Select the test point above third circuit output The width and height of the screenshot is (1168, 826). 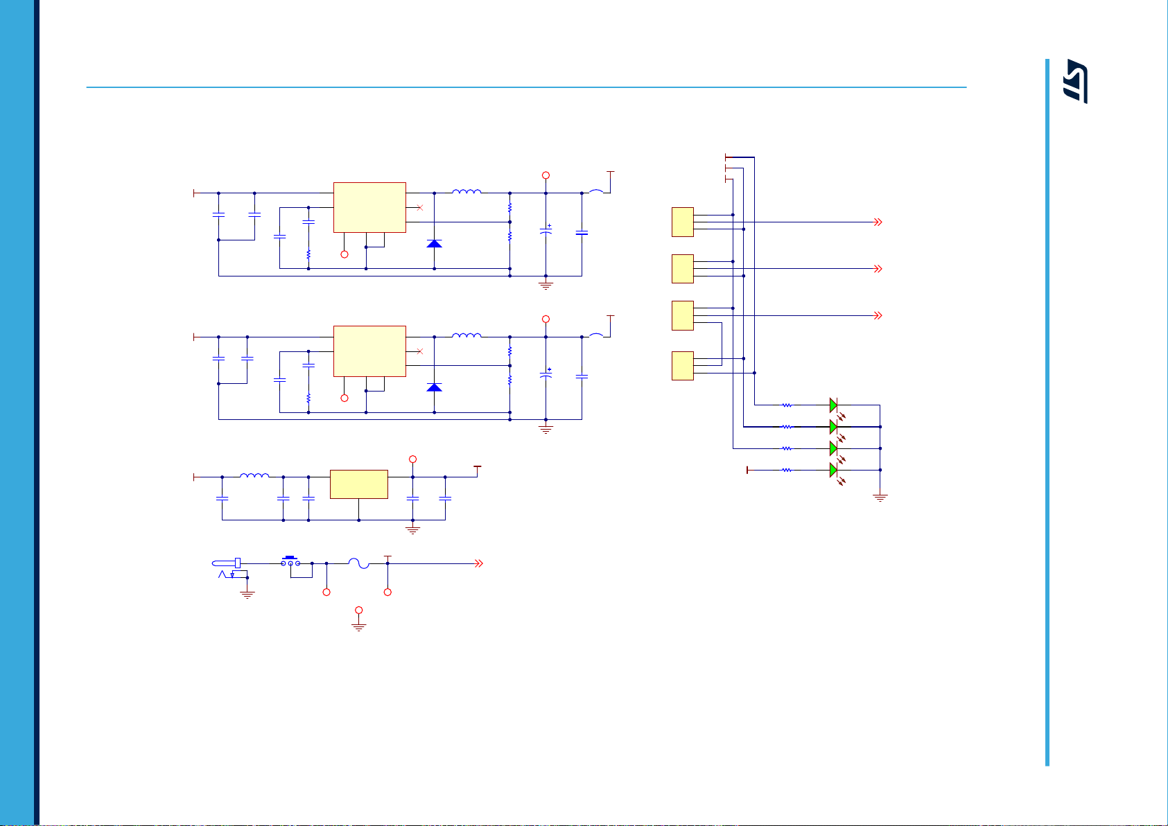(x=413, y=459)
